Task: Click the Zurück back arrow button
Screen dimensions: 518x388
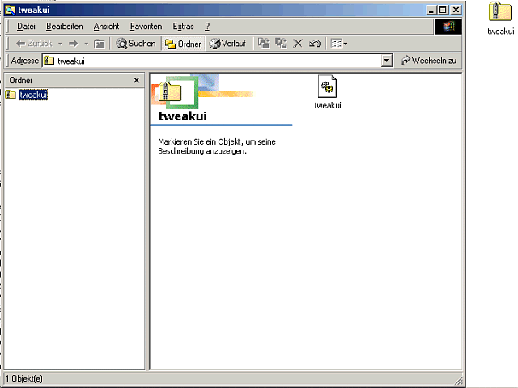Action: click(x=34, y=44)
